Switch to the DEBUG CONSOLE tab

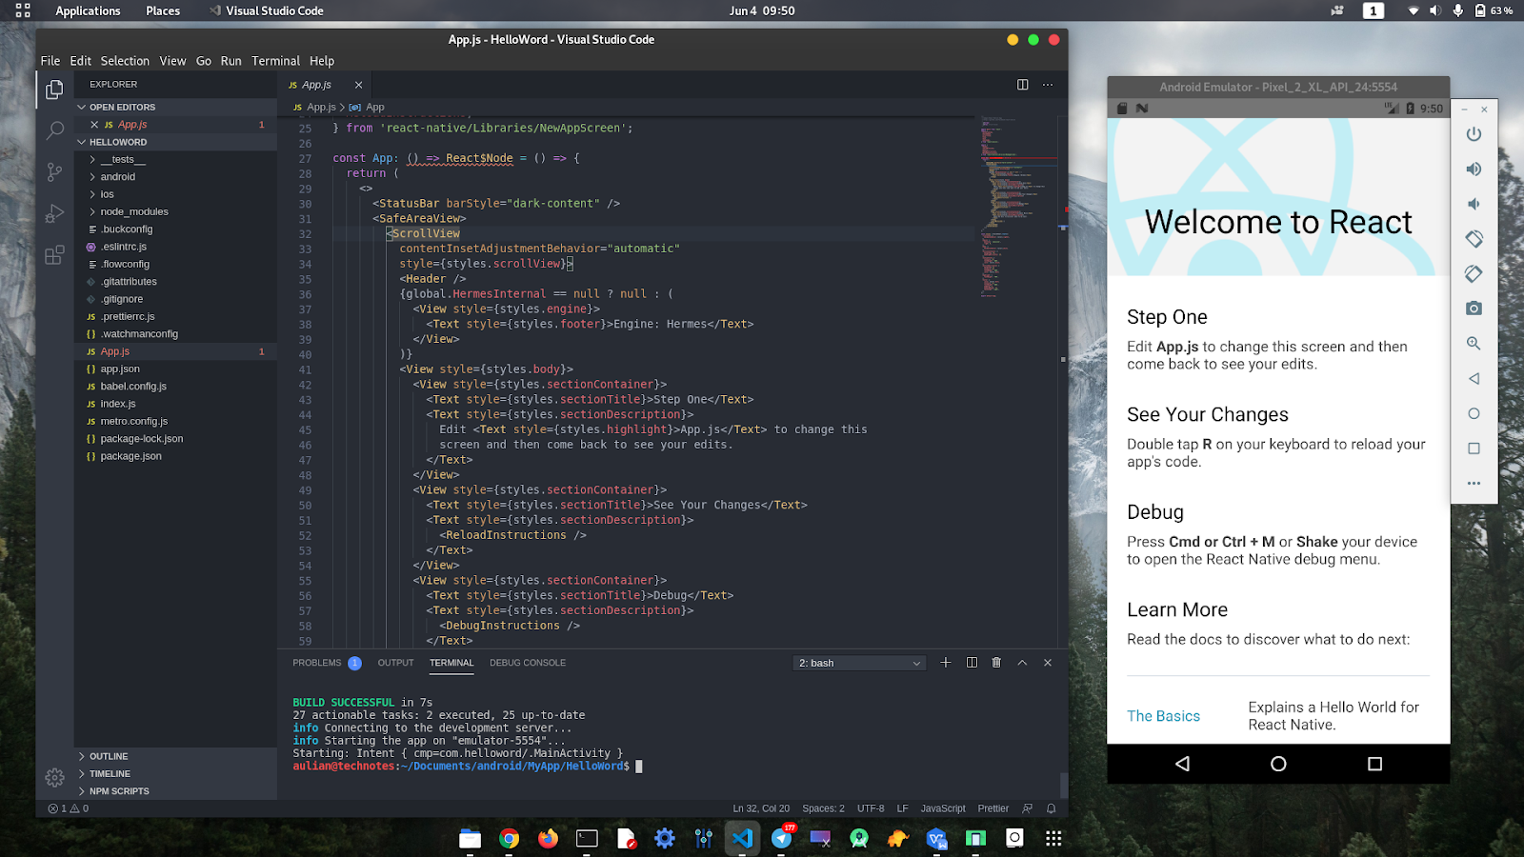(528, 663)
